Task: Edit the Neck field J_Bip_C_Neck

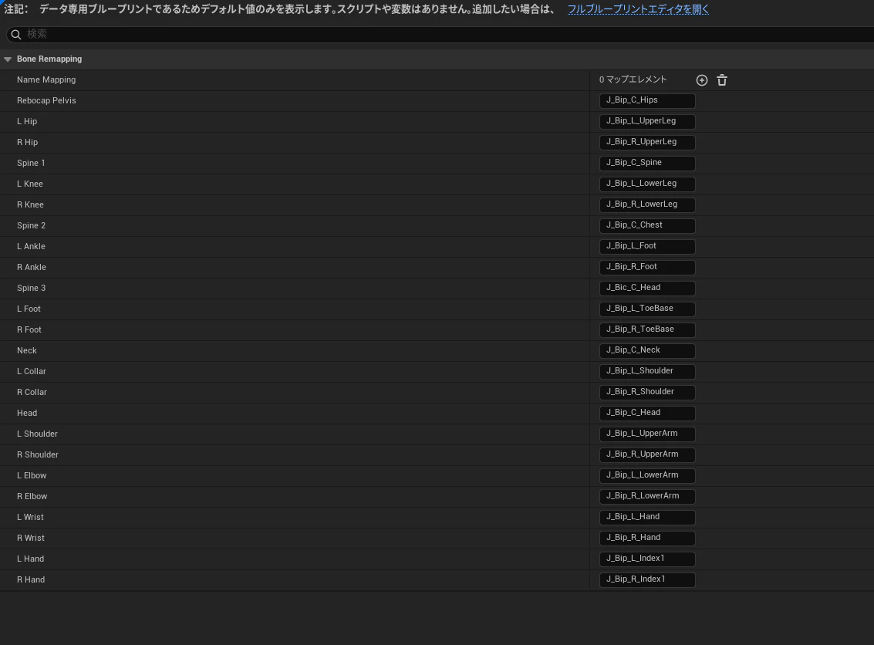Action: point(647,350)
